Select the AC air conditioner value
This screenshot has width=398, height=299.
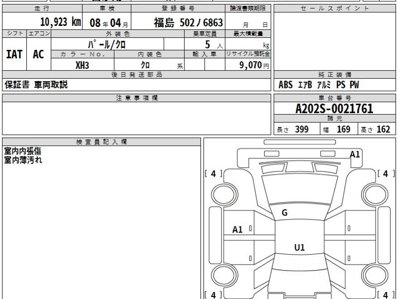tap(38, 54)
